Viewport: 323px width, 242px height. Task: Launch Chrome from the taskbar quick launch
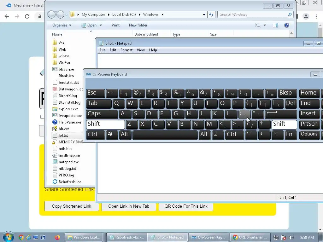(x=21, y=237)
